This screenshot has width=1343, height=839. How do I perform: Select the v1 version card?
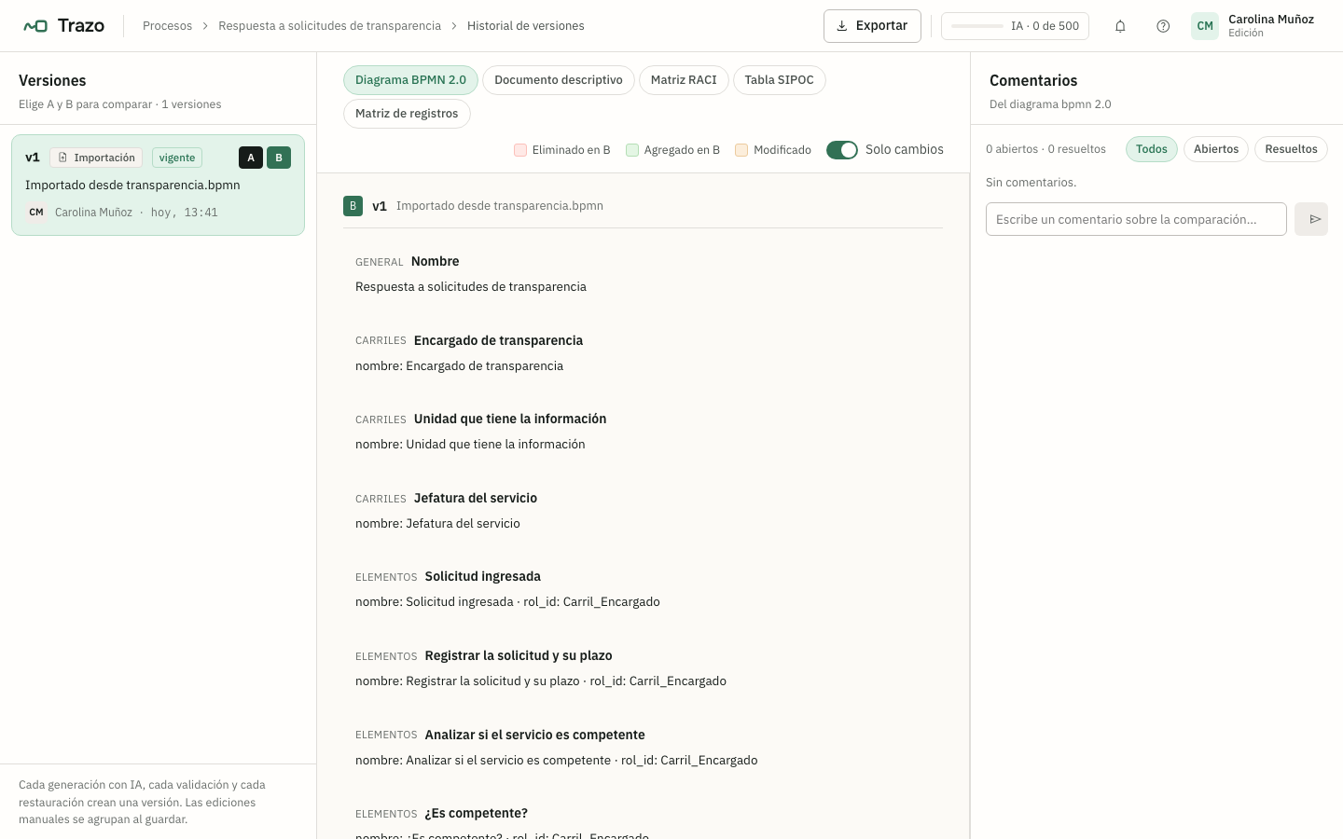(158, 185)
